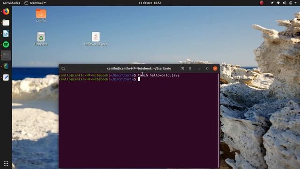This screenshot has width=300, height=169.
Task: Open a new terminal tab
Action: tap(182, 69)
